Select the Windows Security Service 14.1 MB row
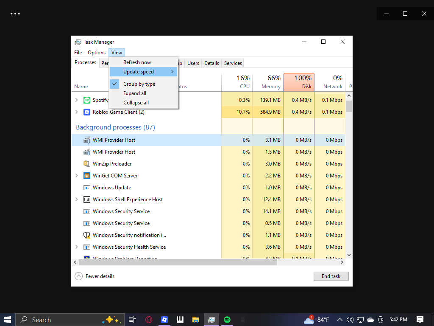The width and height of the screenshot is (434, 326). (209, 211)
